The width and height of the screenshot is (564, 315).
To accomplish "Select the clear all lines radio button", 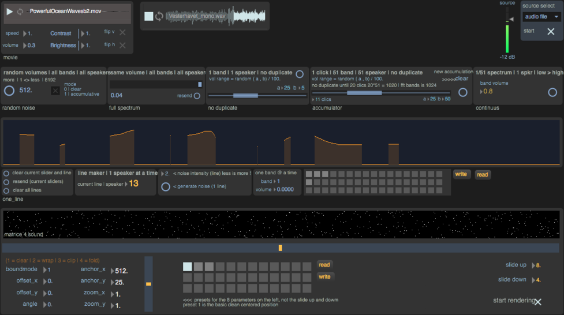I will (x=6, y=190).
